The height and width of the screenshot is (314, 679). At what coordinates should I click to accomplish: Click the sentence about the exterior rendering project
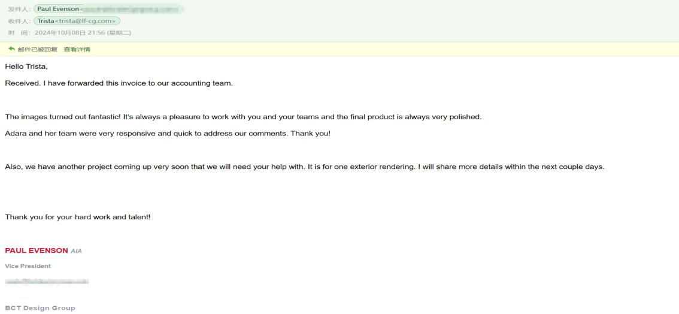point(304,167)
